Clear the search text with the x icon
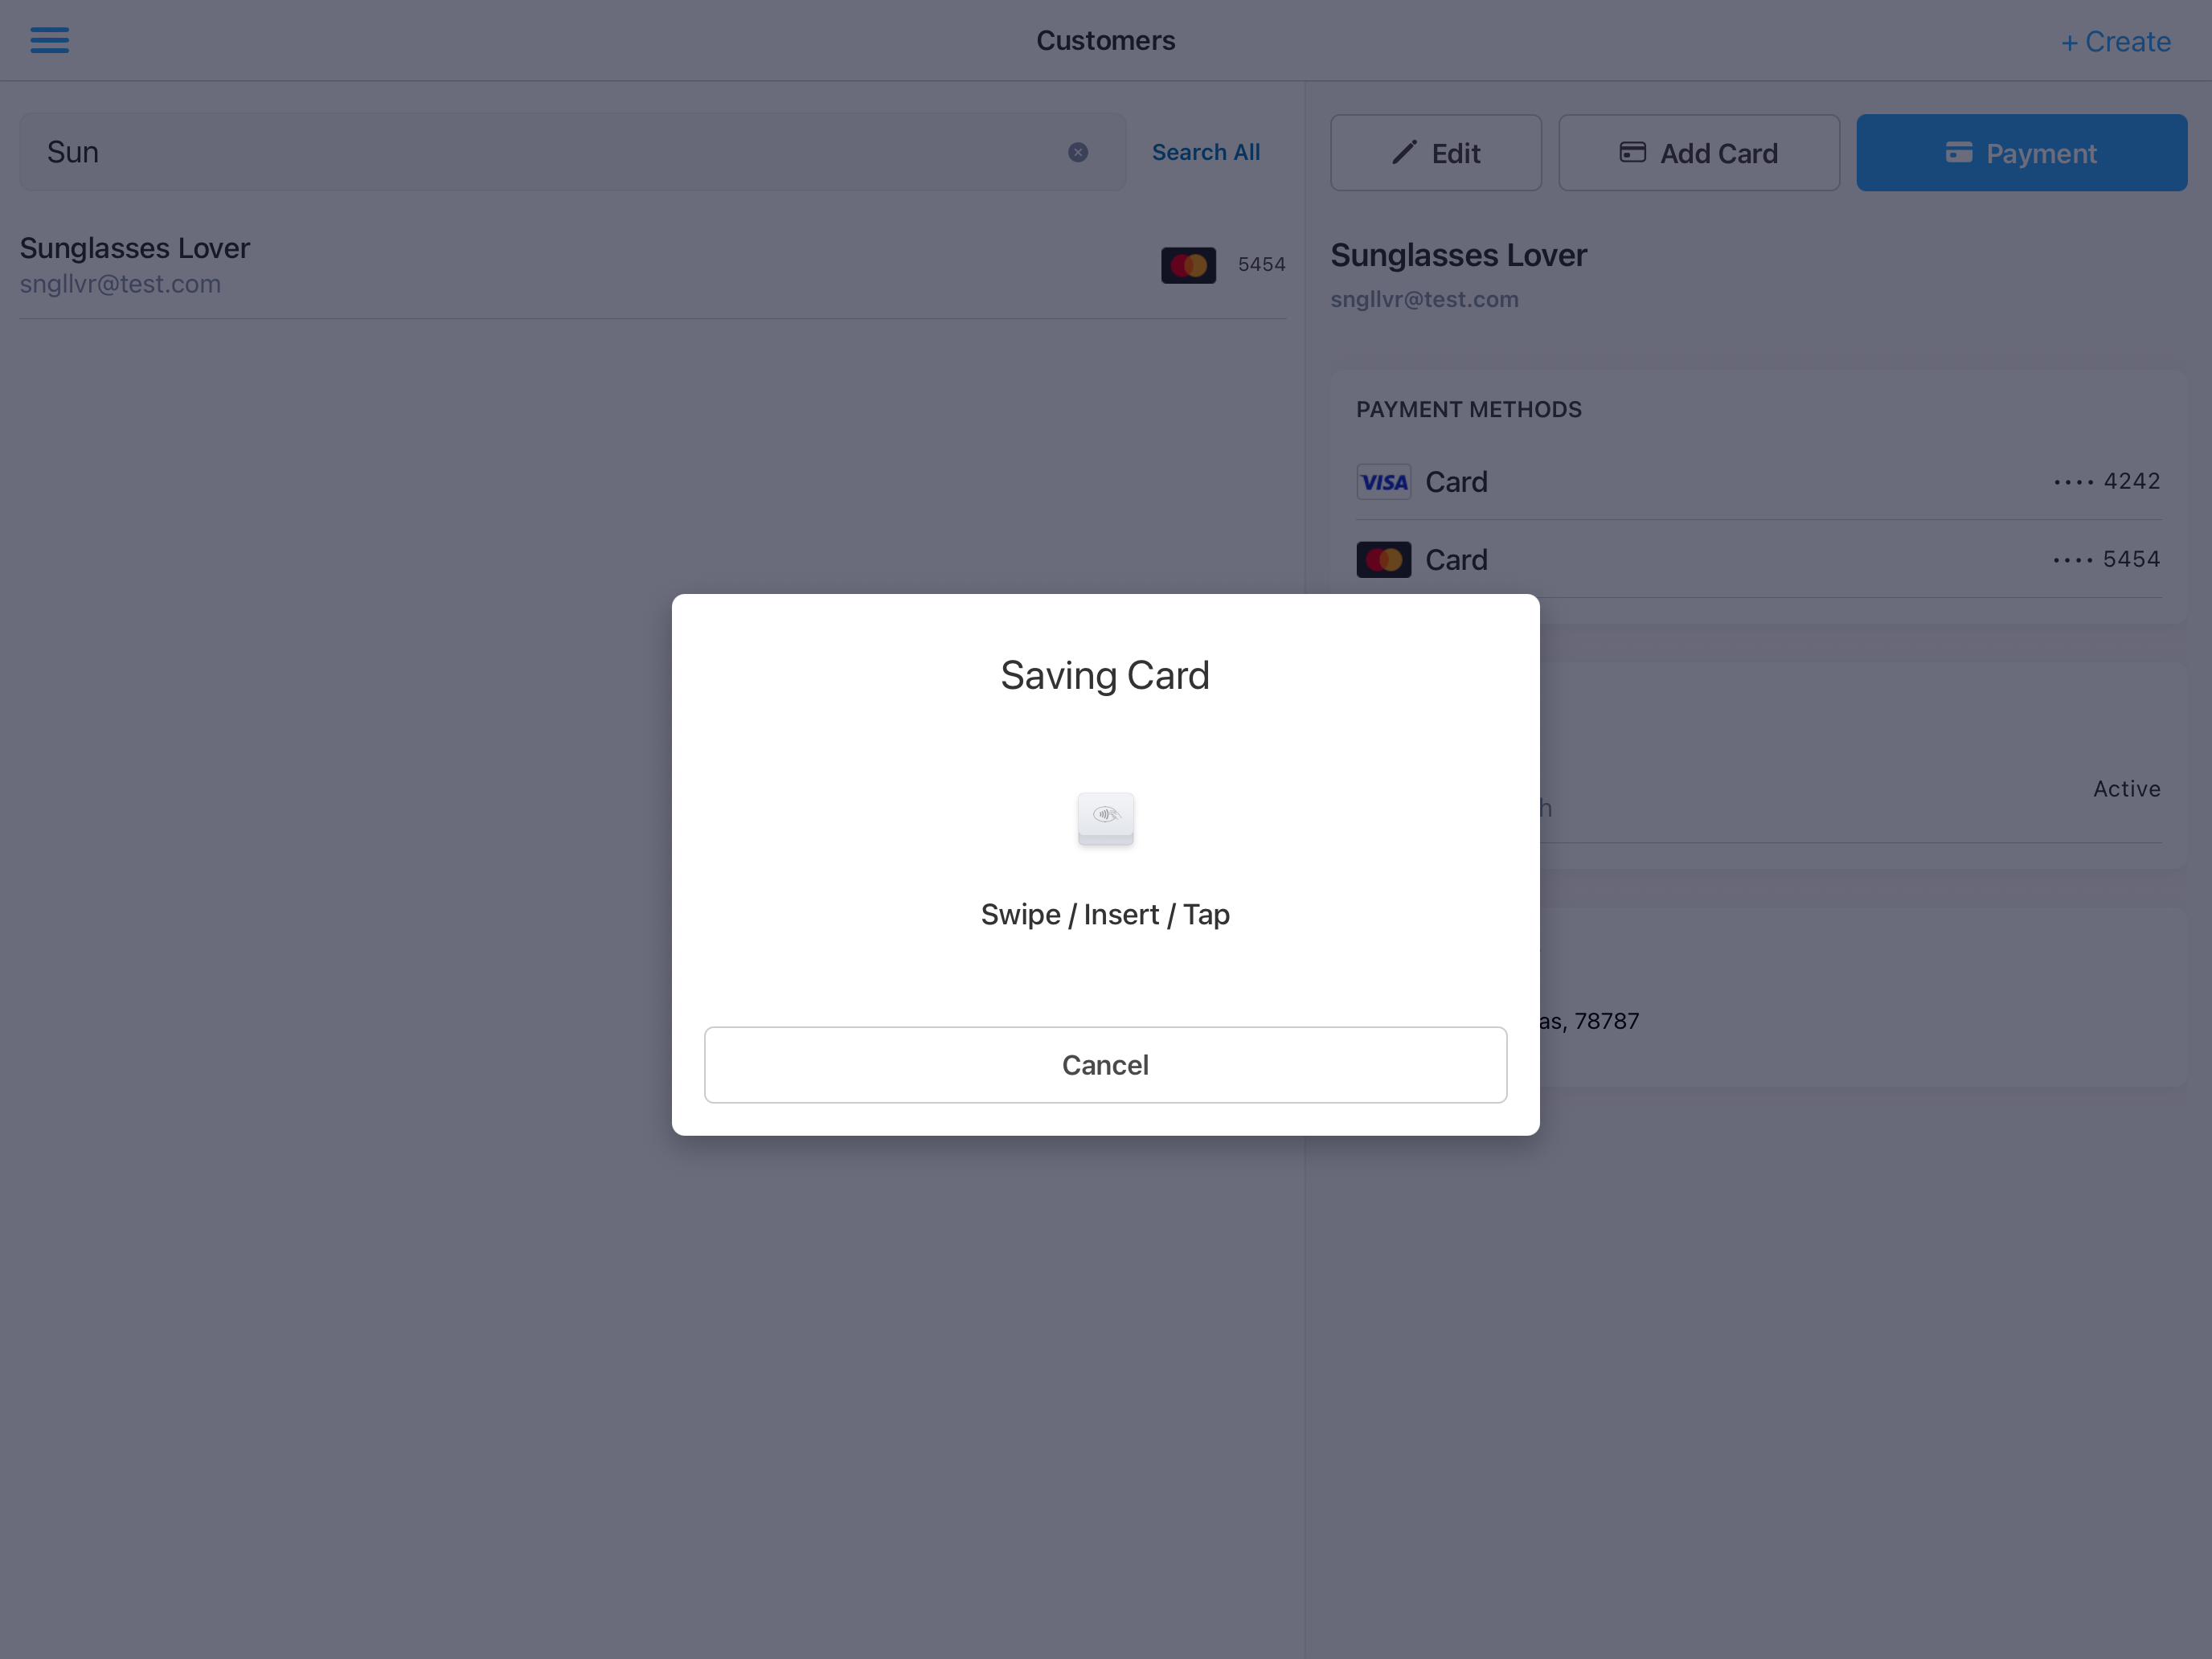The width and height of the screenshot is (2212, 1659). pyautogui.click(x=1077, y=152)
